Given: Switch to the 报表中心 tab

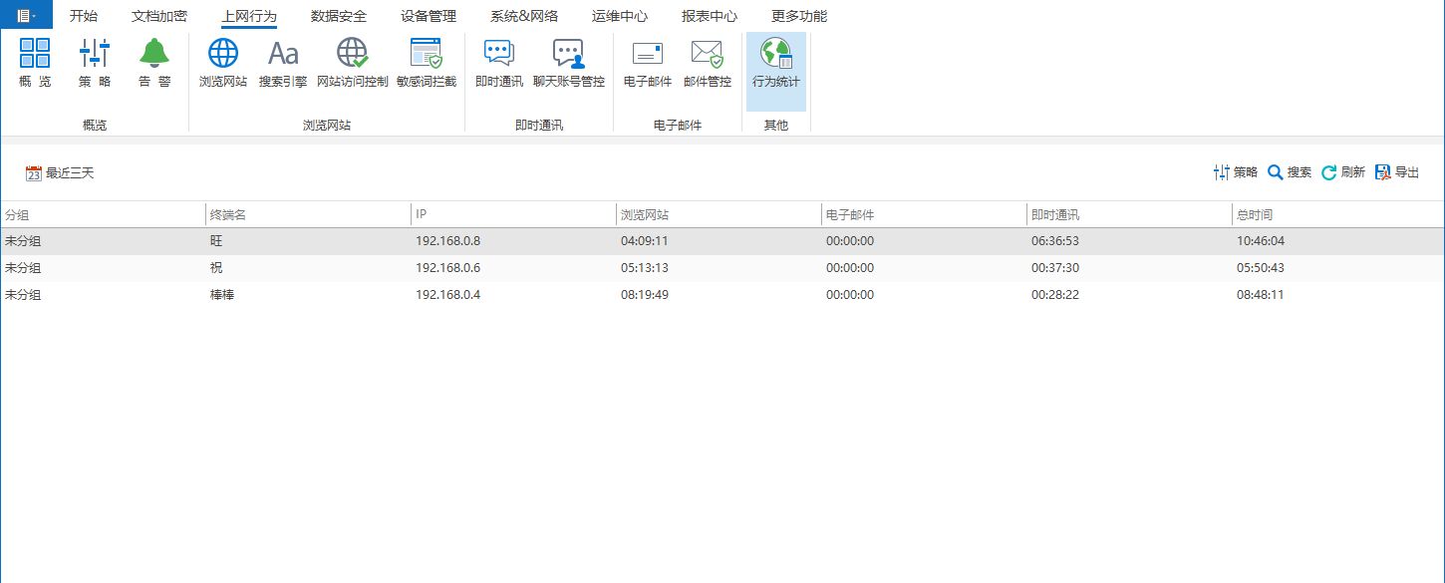Looking at the screenshot, I should coord(710,16).
